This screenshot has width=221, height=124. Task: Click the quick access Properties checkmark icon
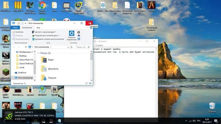[x=19, y=23]
